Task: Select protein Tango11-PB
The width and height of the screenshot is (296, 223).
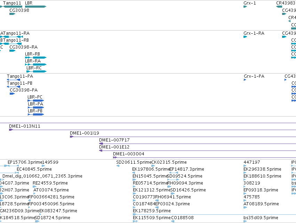Action: point(14,87)
